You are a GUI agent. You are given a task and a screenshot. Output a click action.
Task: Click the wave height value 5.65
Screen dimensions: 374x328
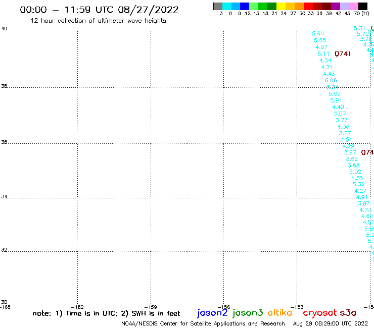coord(320,40)
